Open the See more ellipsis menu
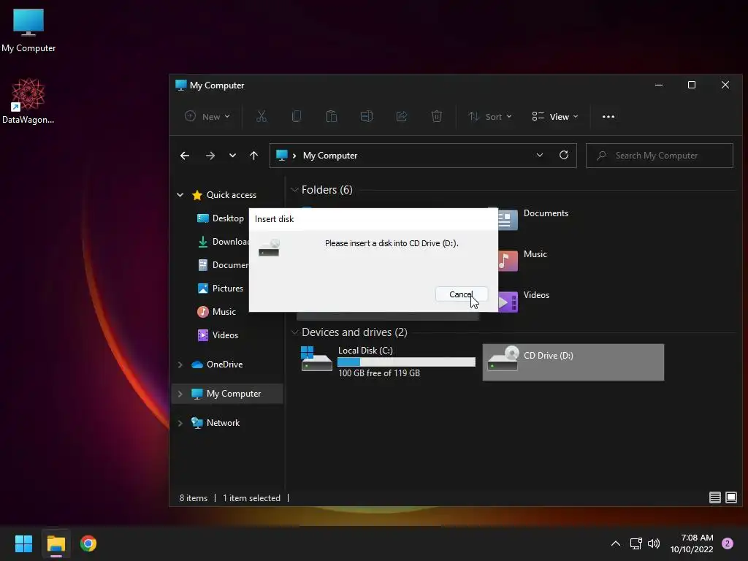This screenshot has height=561, width=748. tap(608, 116)
